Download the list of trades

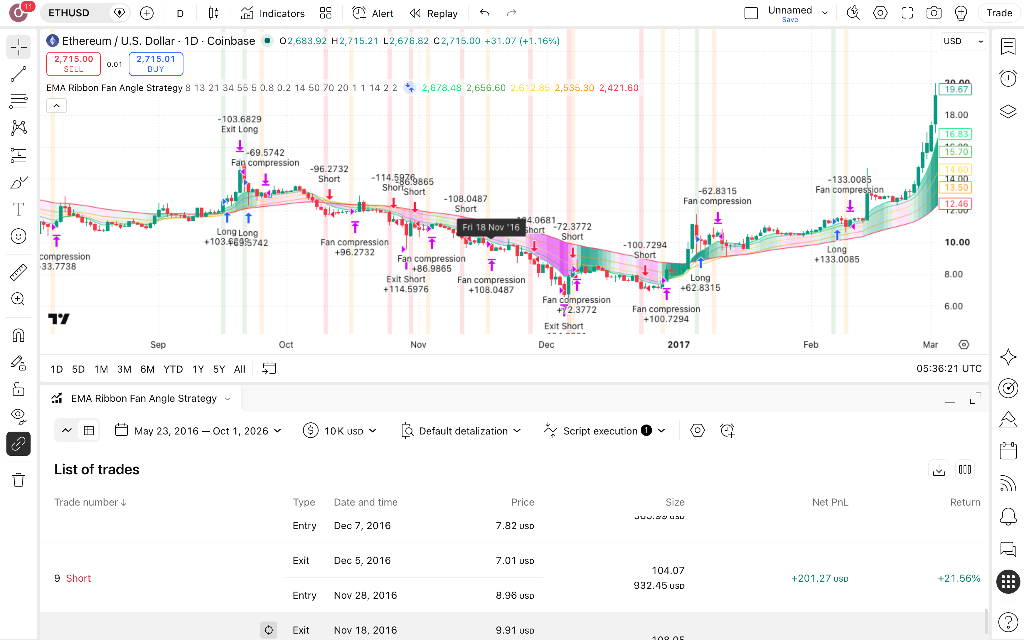[x=939, y=469]
